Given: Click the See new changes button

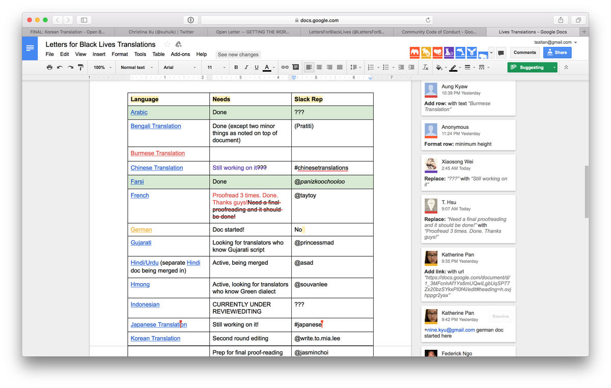Looking at the screenshot, I should pyautogui.click(x=238, y=54).
